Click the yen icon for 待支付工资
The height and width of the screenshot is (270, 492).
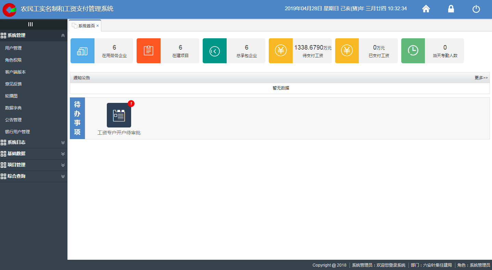(281, 51)
